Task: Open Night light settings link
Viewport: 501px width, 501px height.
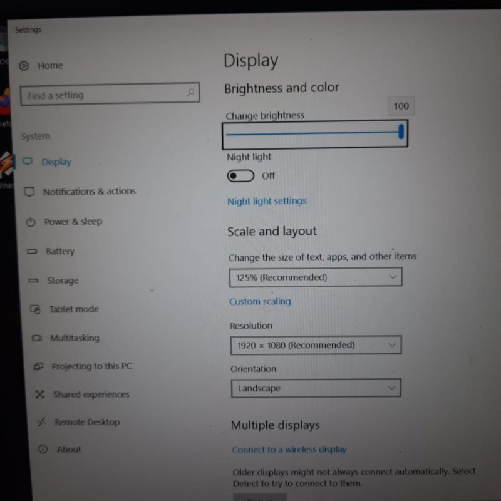Action: tap(267, 201)
